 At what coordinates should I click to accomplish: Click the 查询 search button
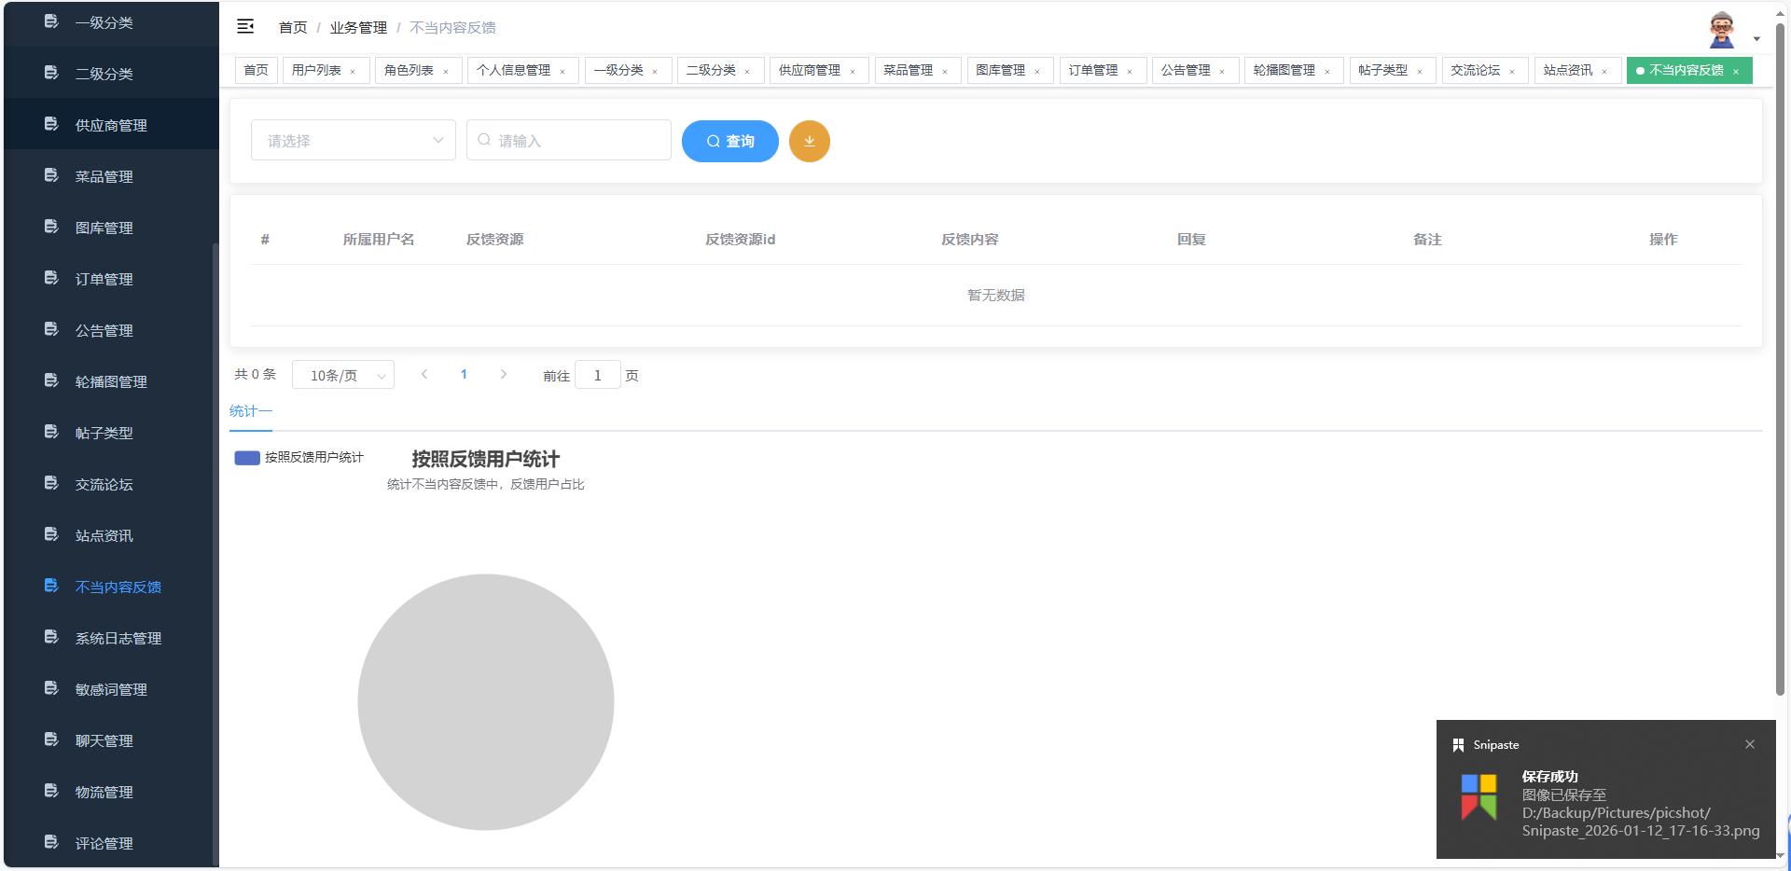coord(729,141)
